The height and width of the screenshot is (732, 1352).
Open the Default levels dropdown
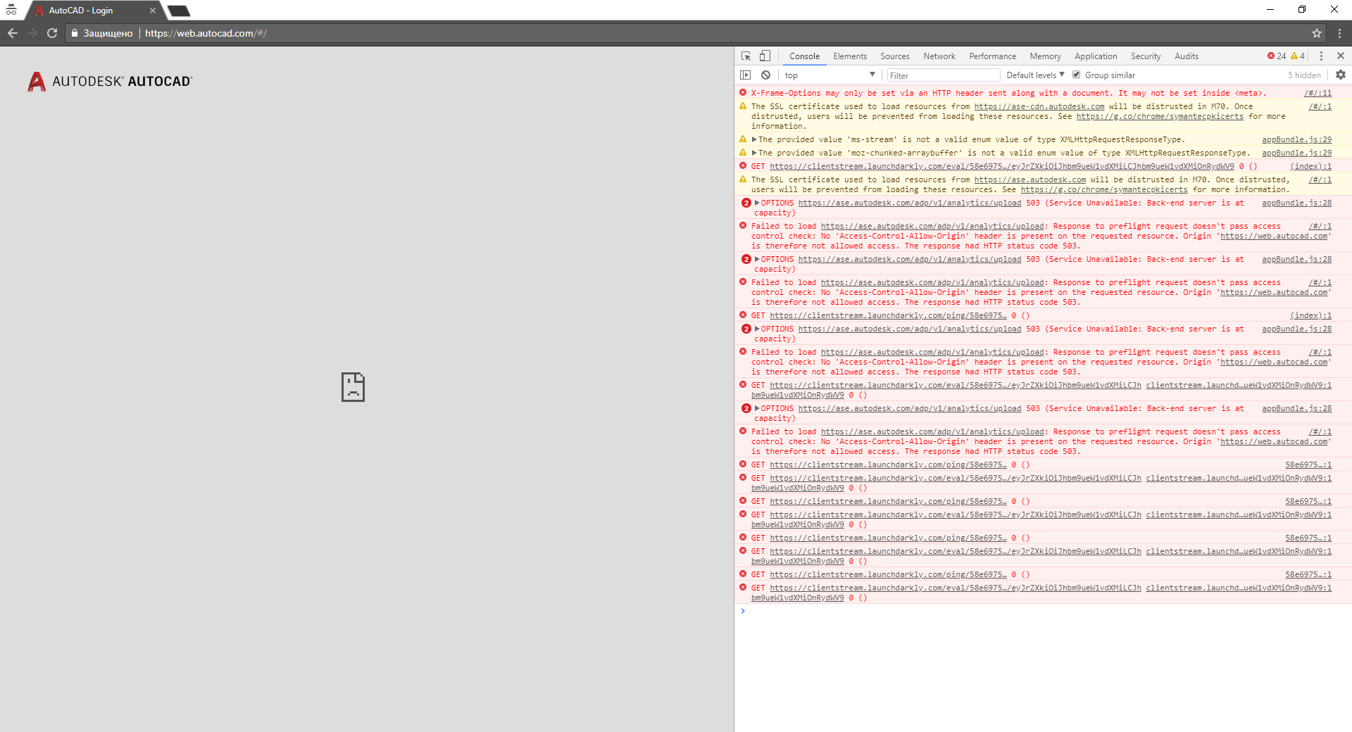click(x=1035, y=75)
